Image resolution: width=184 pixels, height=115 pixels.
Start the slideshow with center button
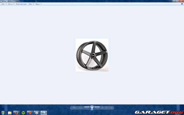(92, 108)
